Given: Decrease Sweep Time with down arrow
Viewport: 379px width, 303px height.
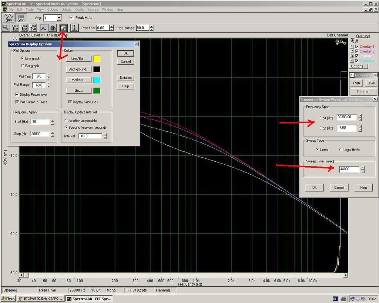Looking at the screenshot, I should (363, 171).
